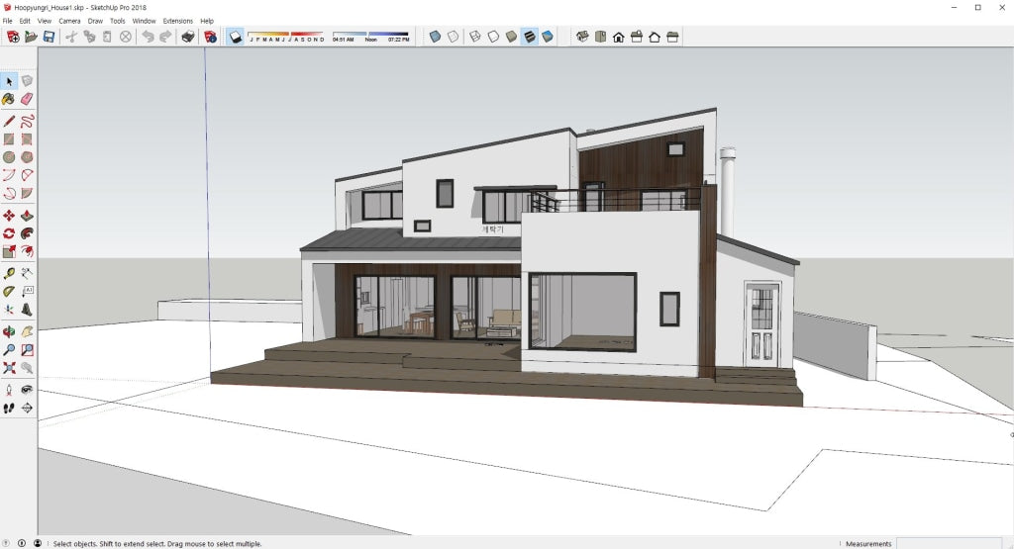Pick the Circle tool
This screenshot has width=1014, height=549.
coord(9,157)
